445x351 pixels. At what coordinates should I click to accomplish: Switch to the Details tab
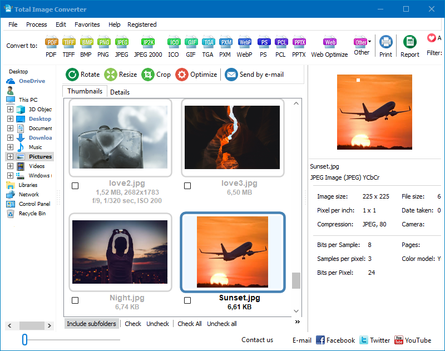click(120, 92)
